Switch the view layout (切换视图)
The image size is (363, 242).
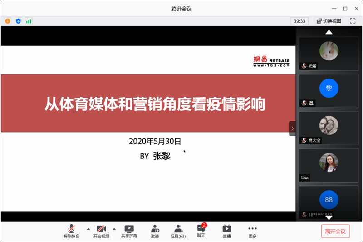point(329,21)
